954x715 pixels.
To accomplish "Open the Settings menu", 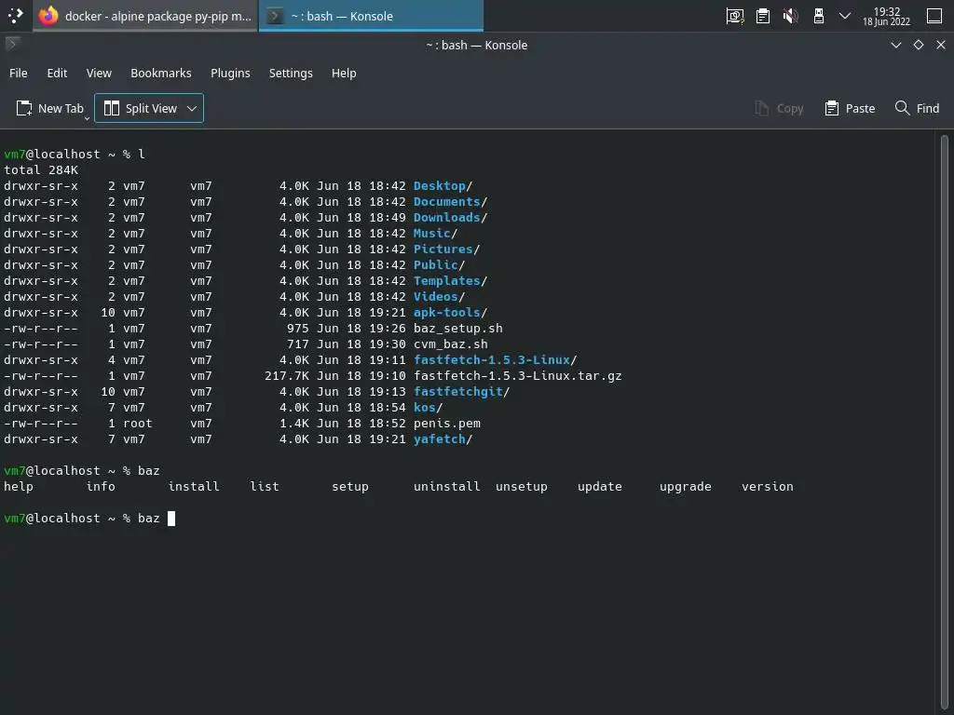I will pyautogui.click(x=291, y=73).
